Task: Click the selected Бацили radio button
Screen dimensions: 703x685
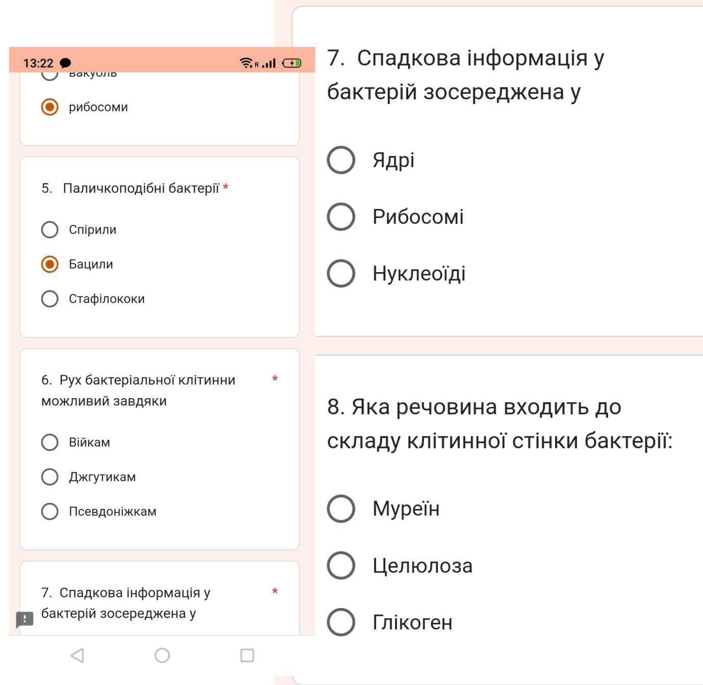Action: (x=49, y=264)
